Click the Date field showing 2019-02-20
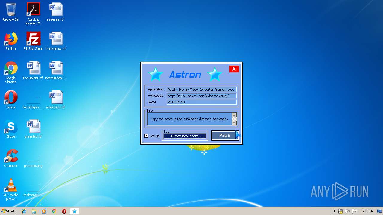The width and height of the screenshot is (383, 215). tap(202, 102)
